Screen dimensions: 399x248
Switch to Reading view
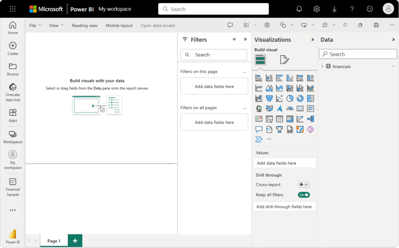click(x=85, y=25)
